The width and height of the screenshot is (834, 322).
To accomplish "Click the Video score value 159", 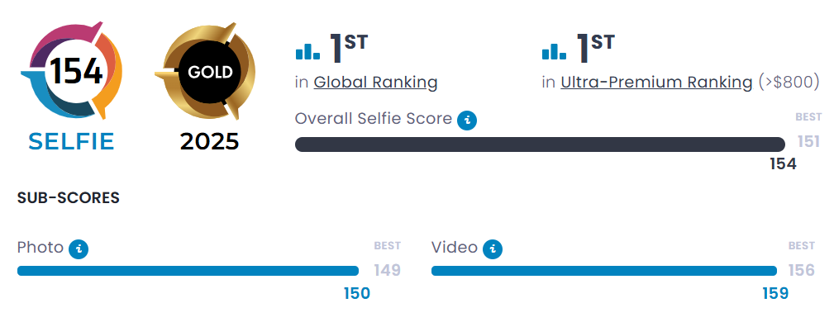I will click(x=775, y=293).
